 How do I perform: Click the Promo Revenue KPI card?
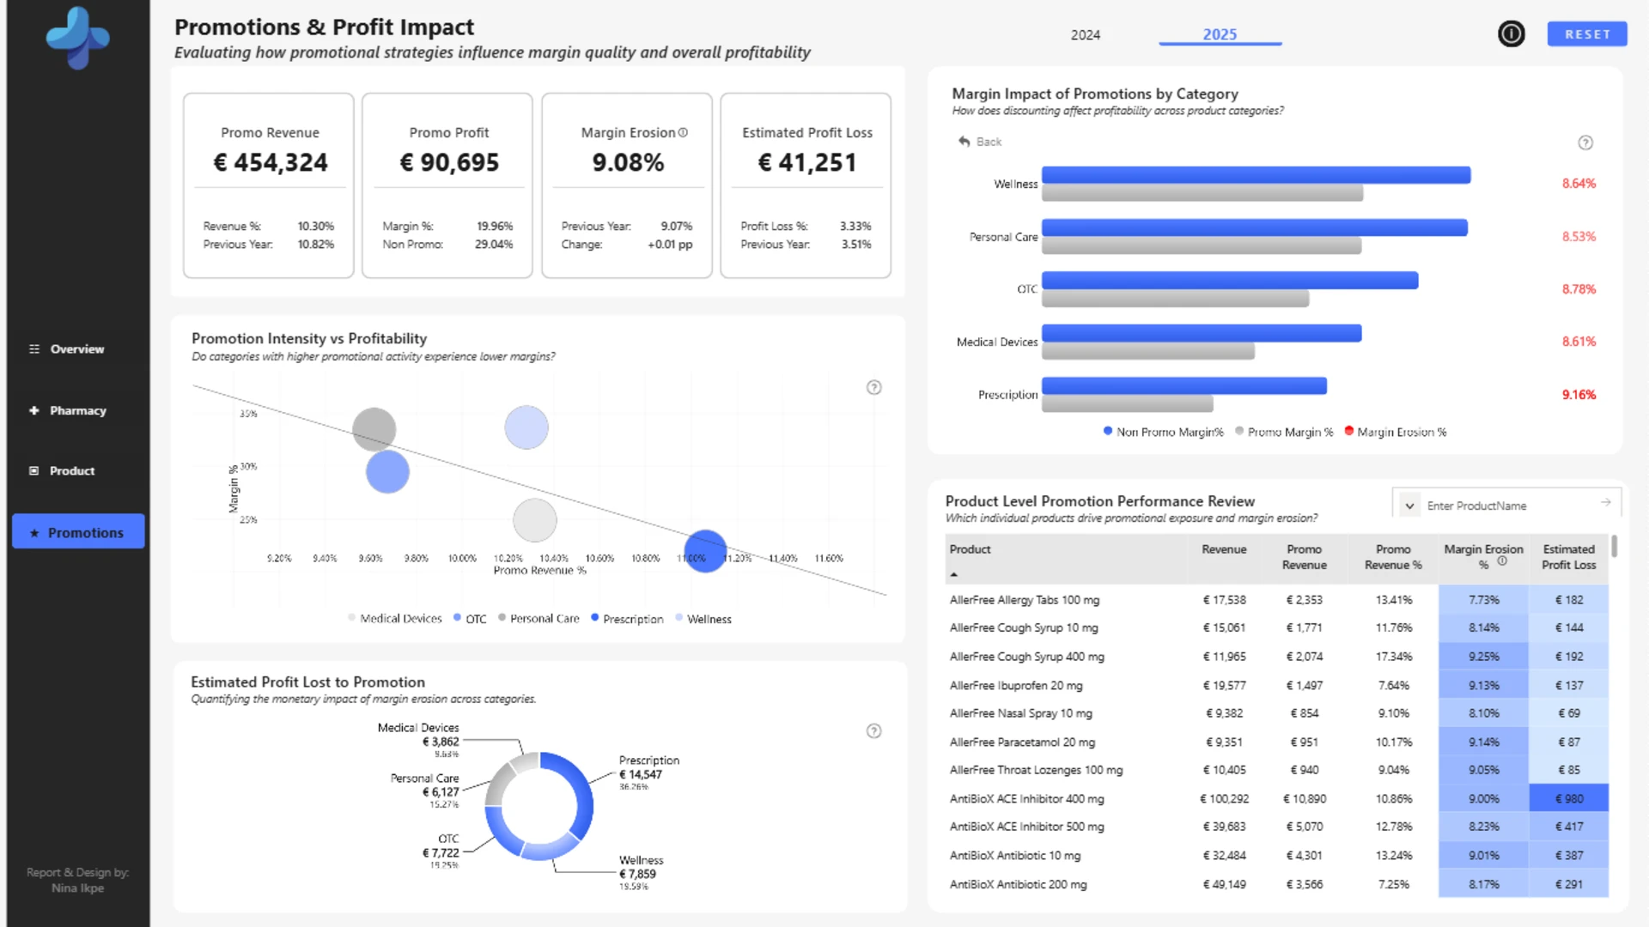coord(269,185)
